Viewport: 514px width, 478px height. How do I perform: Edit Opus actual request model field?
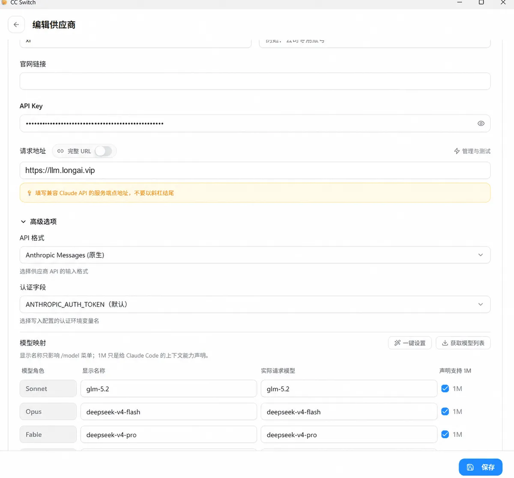349,412
